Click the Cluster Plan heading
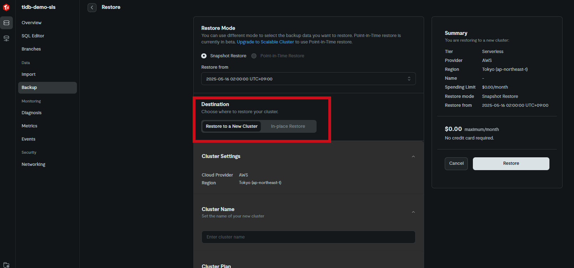574x268 pixels. [216, 266]
